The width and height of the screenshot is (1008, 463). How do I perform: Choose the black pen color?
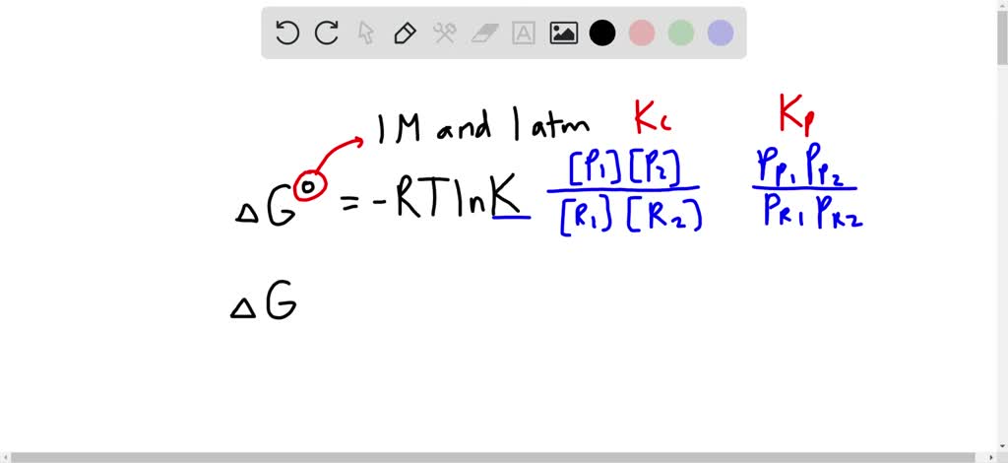(x=602, y=33)
